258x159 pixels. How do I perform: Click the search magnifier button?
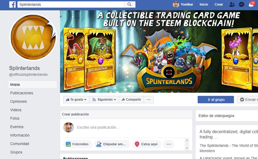[x=129, y=4]
